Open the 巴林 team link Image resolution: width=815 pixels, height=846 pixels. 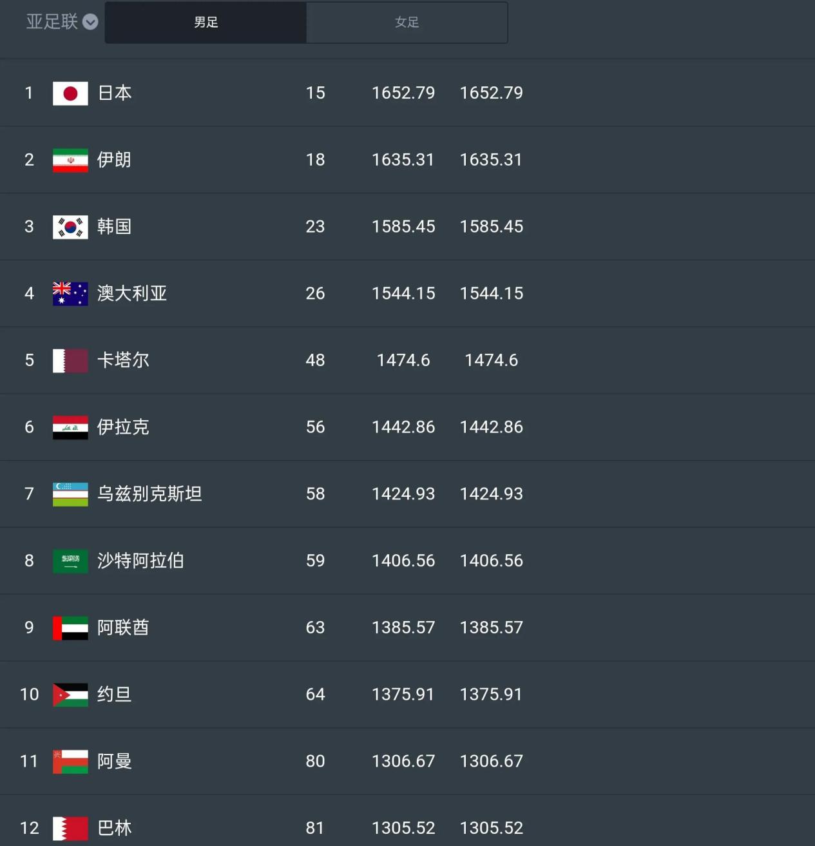point(115,828)
